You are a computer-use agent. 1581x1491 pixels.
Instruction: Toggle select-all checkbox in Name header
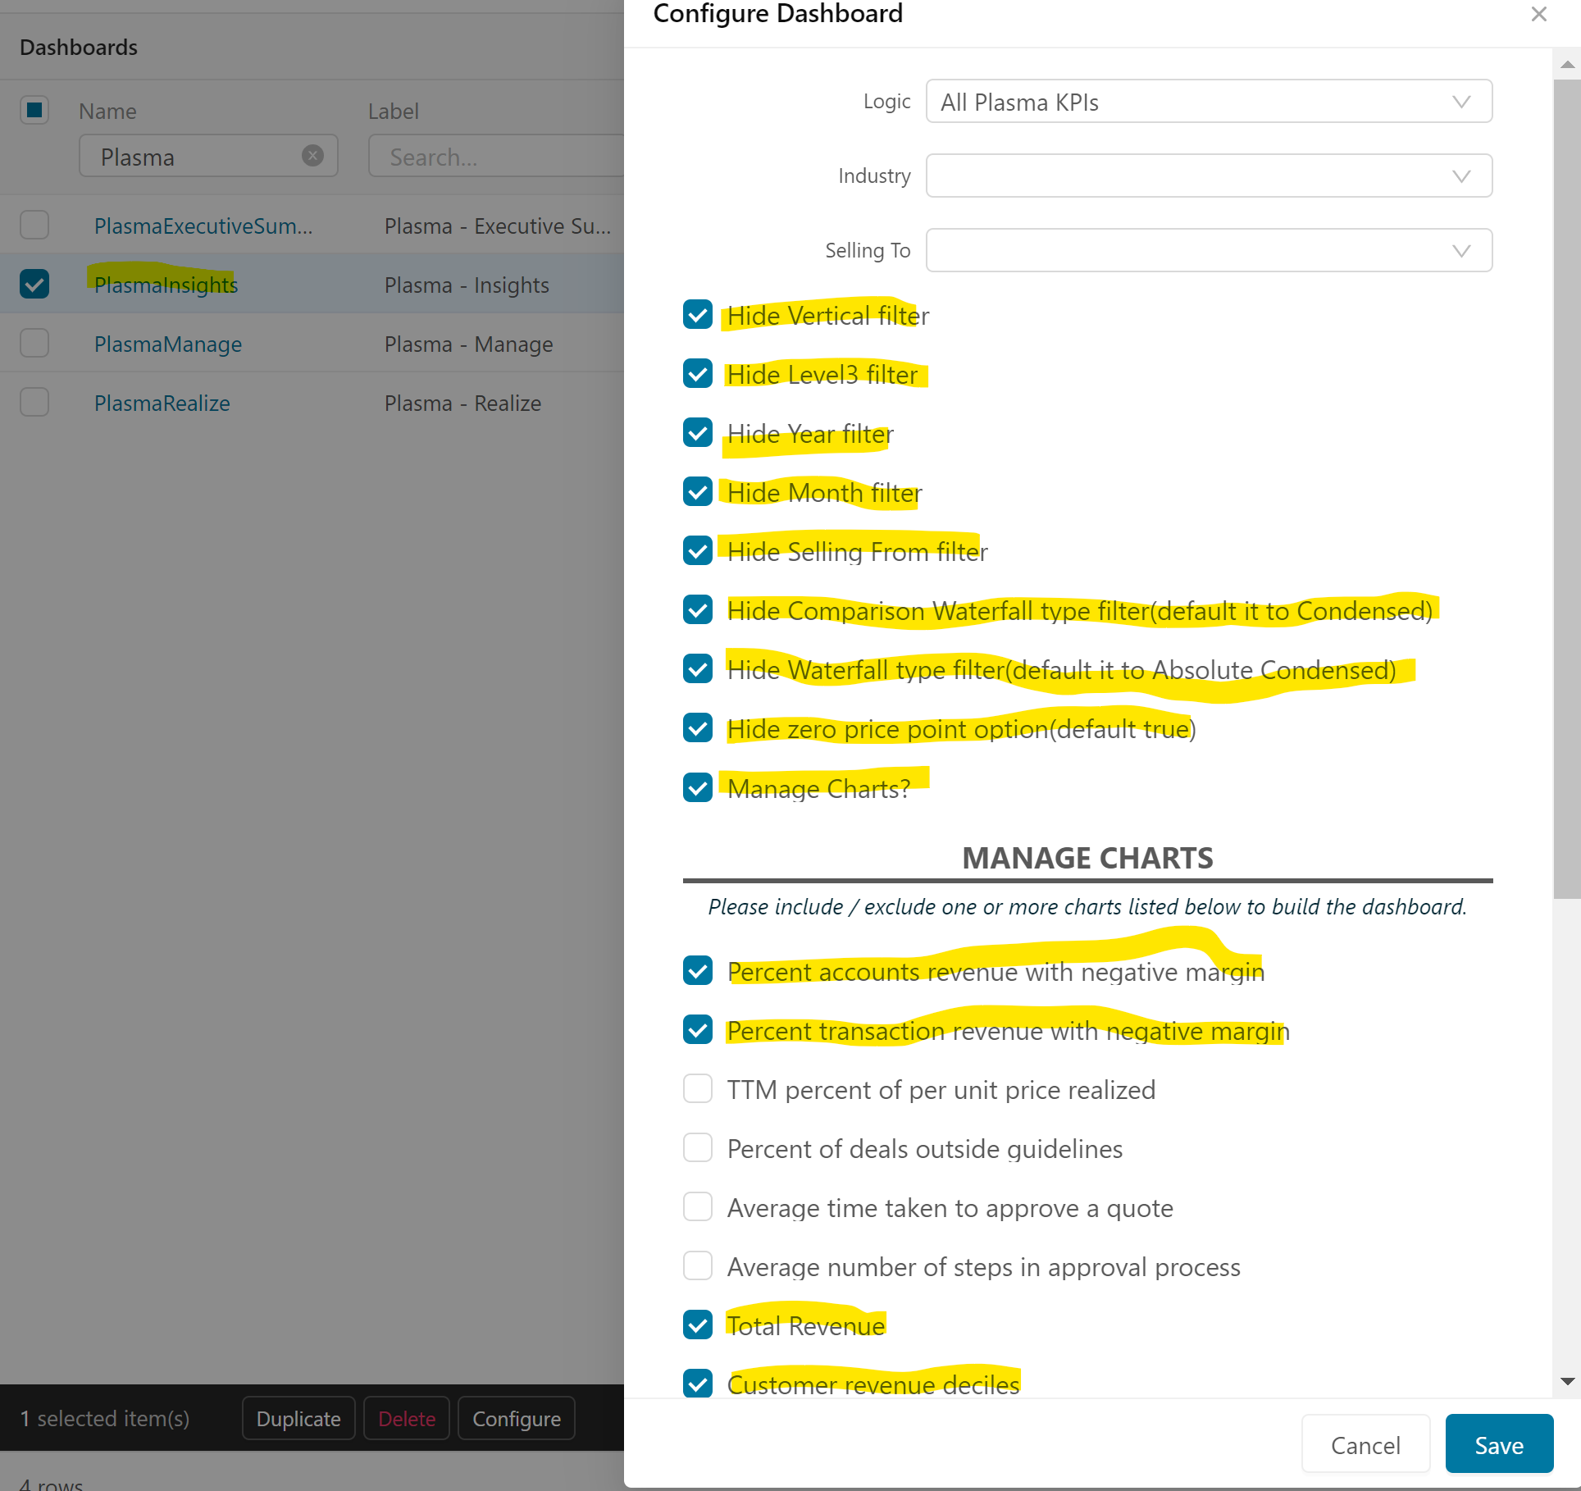(34, 110)
